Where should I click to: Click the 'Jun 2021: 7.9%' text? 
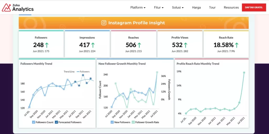[x=226, y=51]
